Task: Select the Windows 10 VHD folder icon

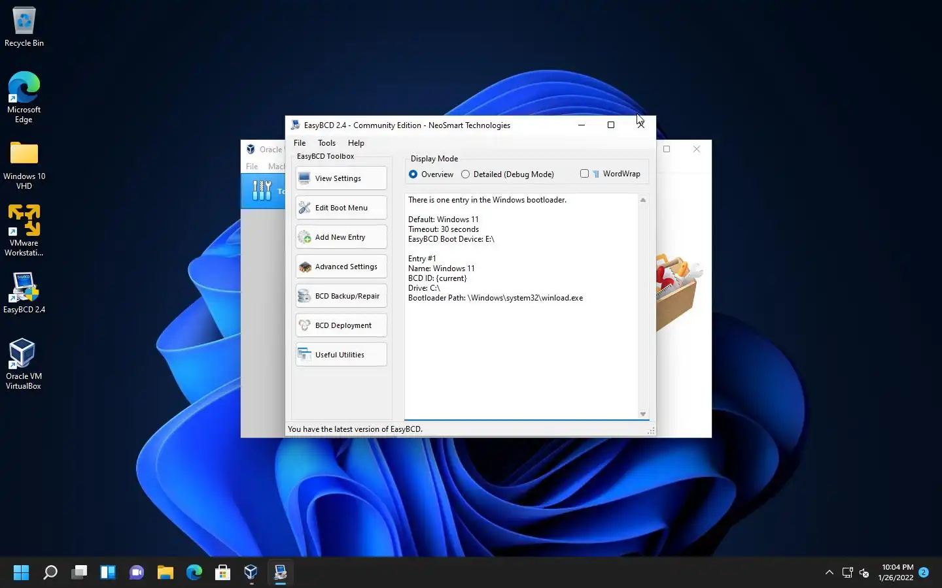Action: click(24, 165)
